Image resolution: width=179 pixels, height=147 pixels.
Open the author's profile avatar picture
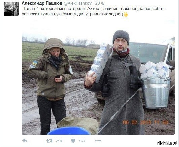coord(11,9)
